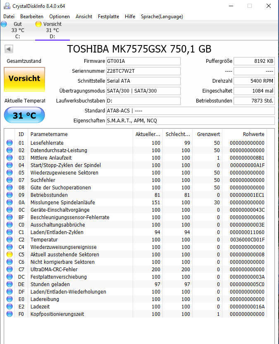Click the Misslungene Spindelanläufe current value 151
Viewport: 279px width, 344px height.
tap(156, 203)
